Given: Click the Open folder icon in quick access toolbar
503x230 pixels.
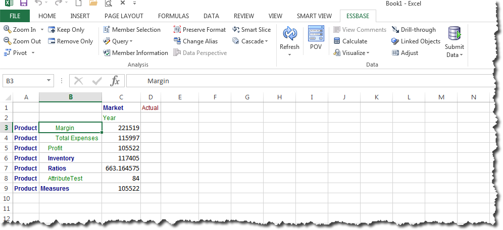Looking at the screenshot, I should tap(93, 3).
